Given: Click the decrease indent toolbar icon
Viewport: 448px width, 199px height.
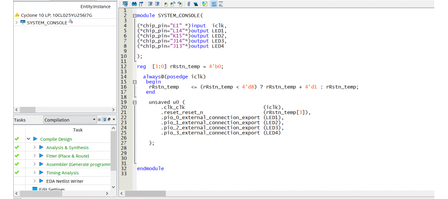Looking at the screenshot, I should click(x=156, y=4).
